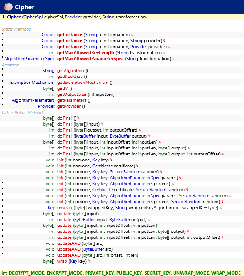
Task: Click exception marker after getMaxAllowedKeyLength
Action: coord(164,52)
